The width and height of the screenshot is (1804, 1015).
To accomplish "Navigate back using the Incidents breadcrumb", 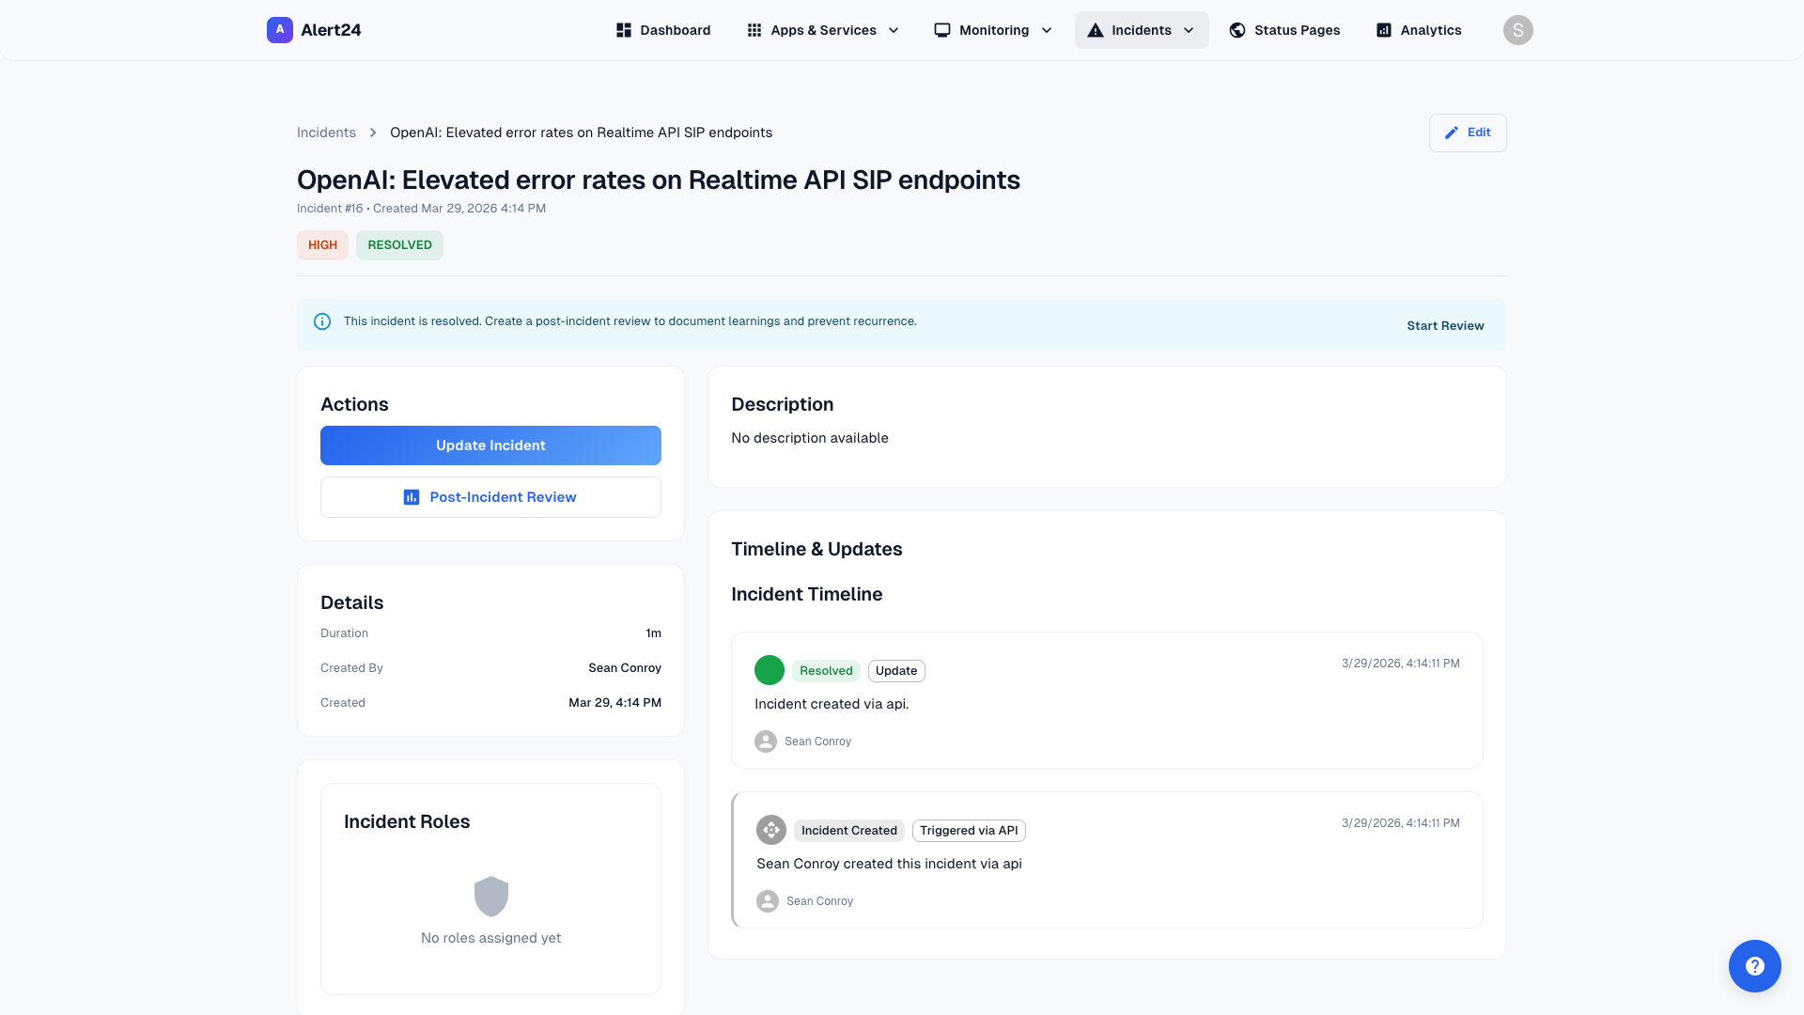I will [326, 133].
